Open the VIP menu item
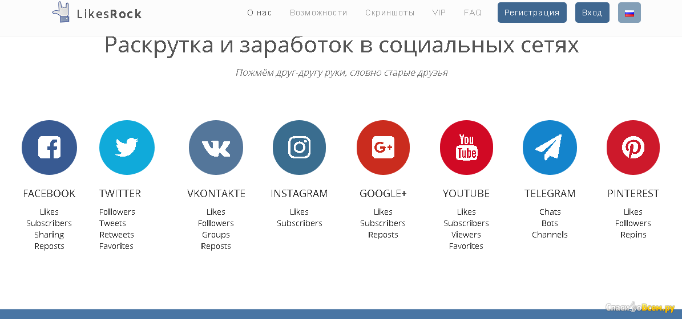This screenshot has height=319, width=682. point(439,13)
